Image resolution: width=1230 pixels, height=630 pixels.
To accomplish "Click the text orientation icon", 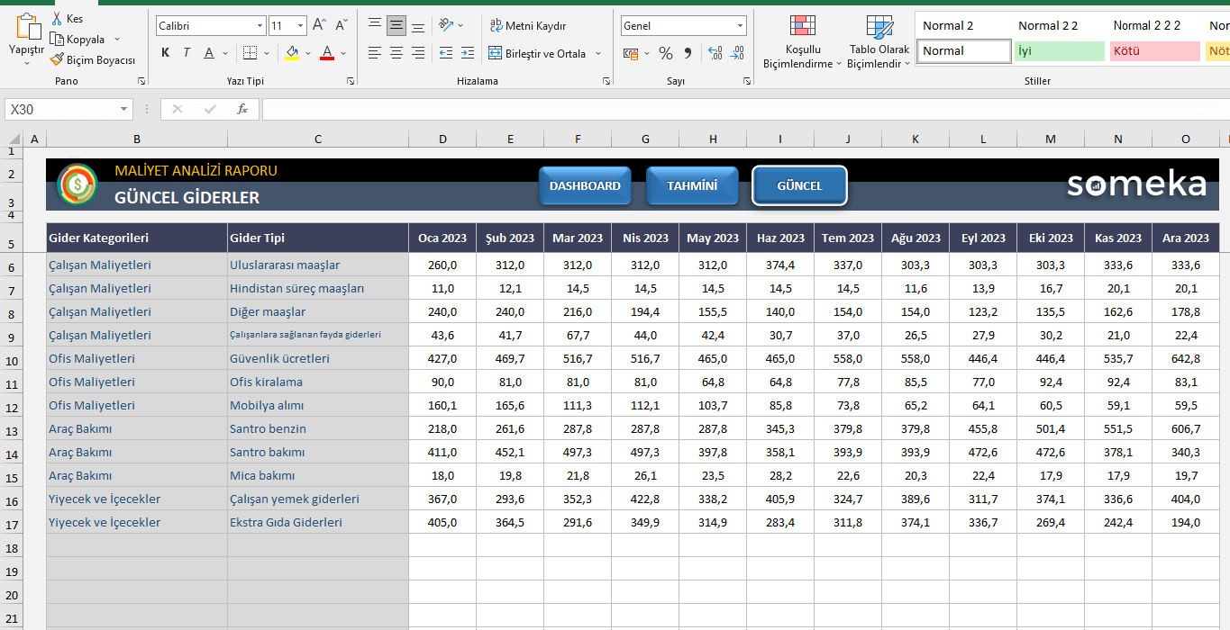I will coord(446,26).
